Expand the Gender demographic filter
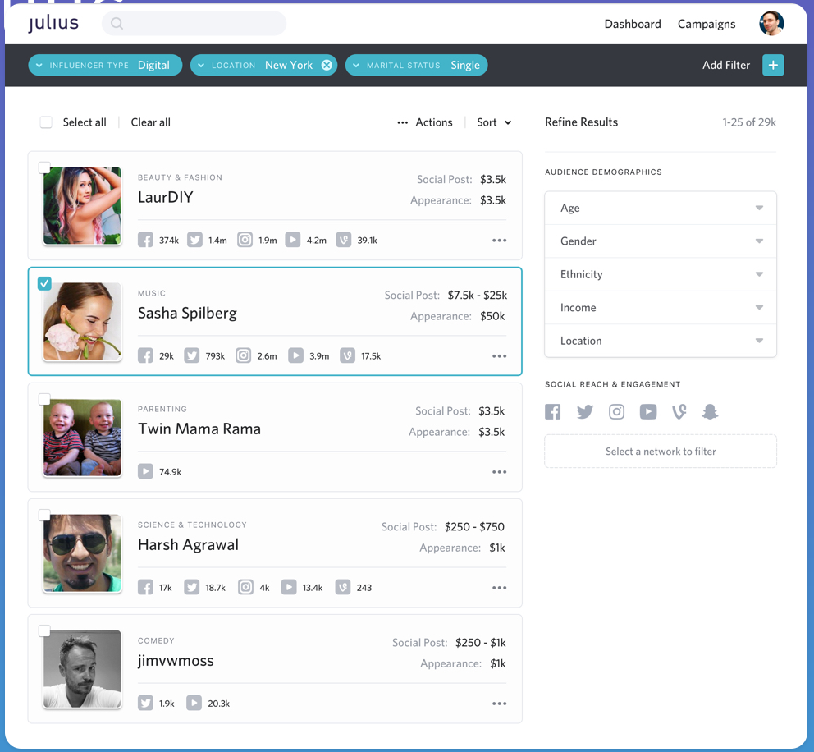This screenshot has height=752, width=814. point(661,241)
